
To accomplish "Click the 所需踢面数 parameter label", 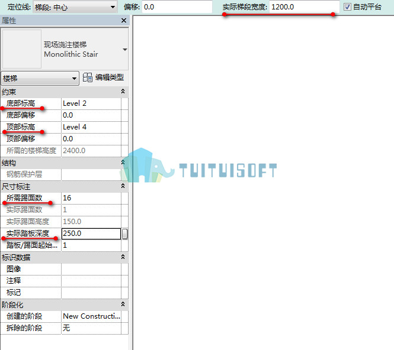I will 24,198.
